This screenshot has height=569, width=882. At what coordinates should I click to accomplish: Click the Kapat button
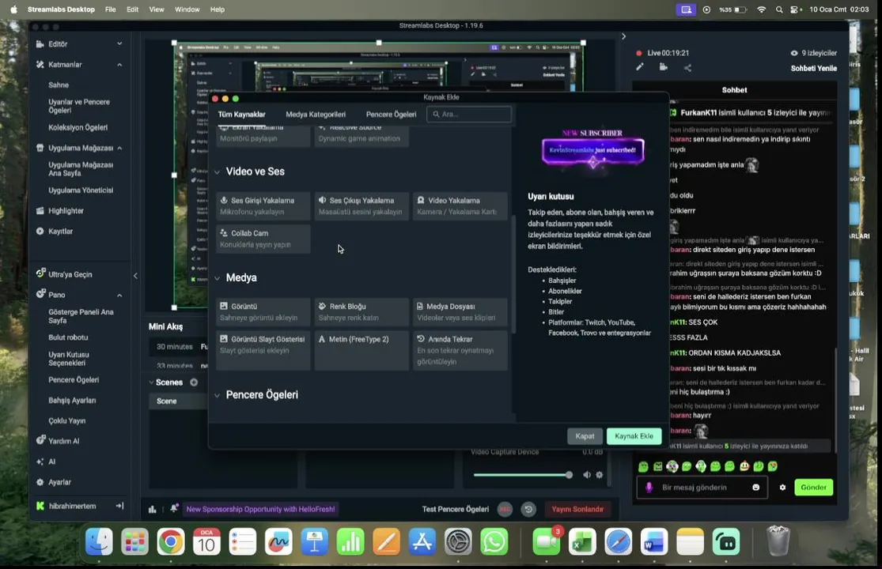[585, 436]
